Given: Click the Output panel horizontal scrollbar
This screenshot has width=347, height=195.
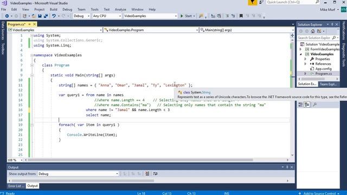Looking at the screenshot, I should 83,180.
